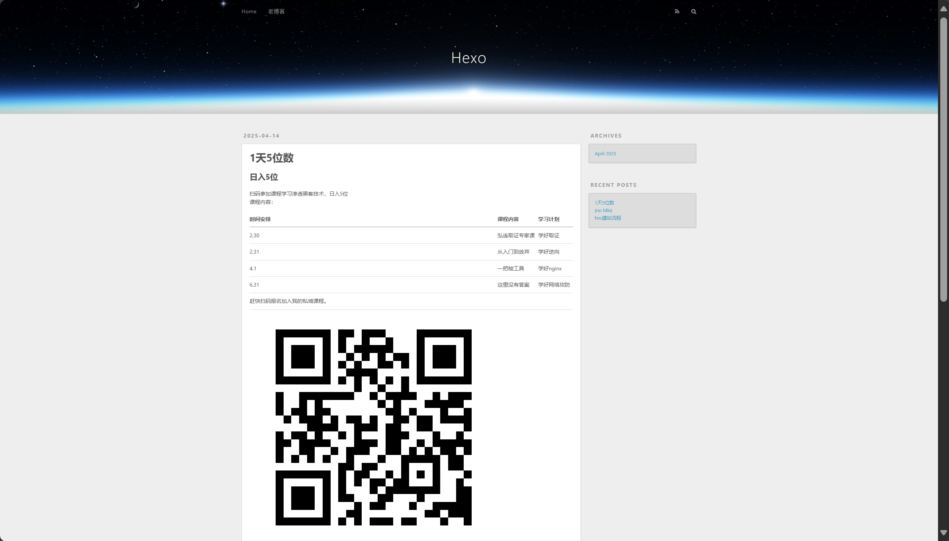The width and height of the screenshot is (949, 541).
Task: Open the post title 1天5位数
Action: pos(271,158)
